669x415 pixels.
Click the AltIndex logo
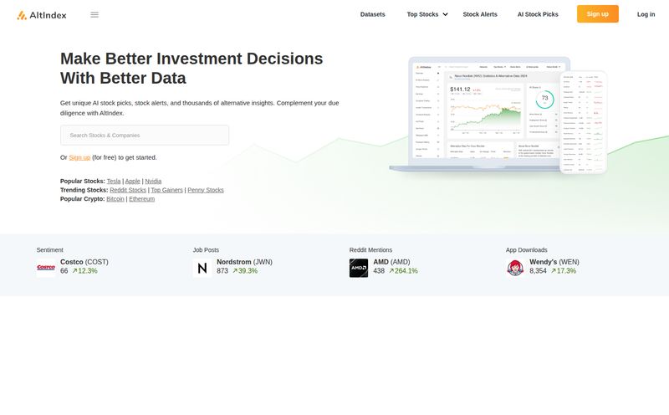(x=41, y=15)
